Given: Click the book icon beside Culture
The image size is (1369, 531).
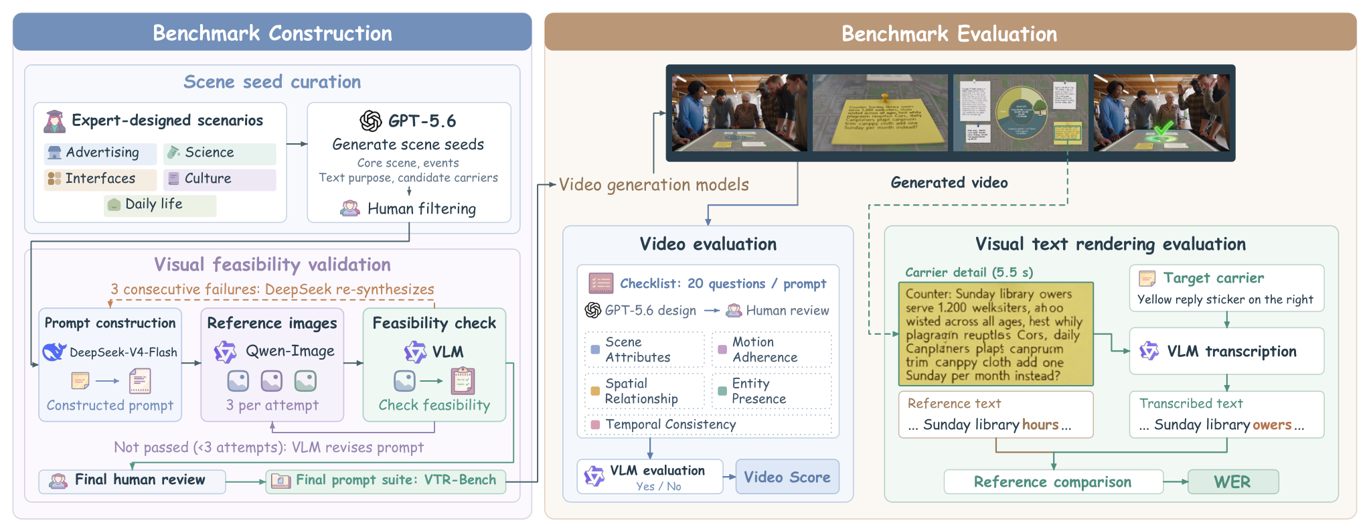Looking at the screenshot, I should pos(173,179).
